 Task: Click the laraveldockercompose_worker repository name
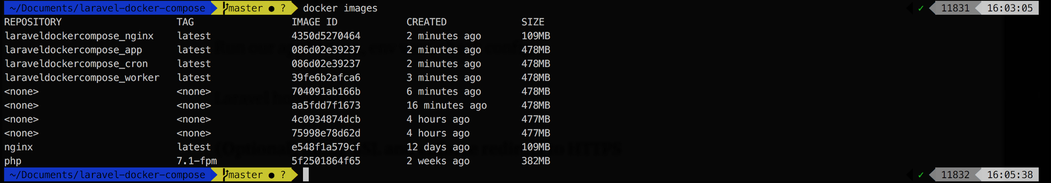coord(82,78)
